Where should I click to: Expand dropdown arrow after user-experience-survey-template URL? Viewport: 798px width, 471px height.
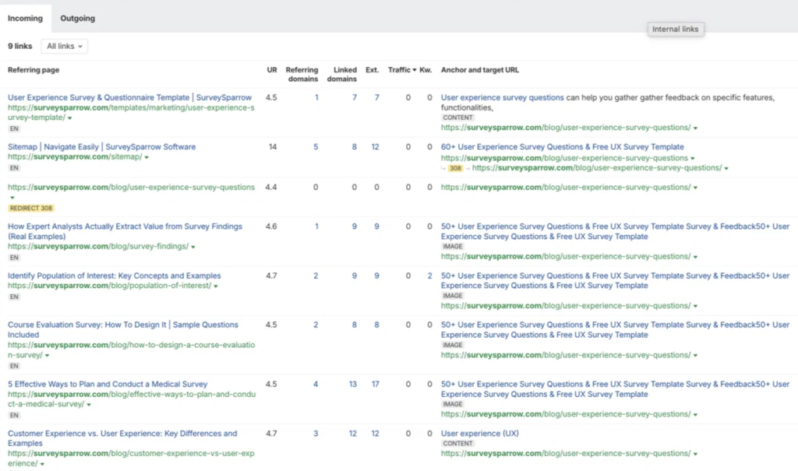click(x=69, y=118)
